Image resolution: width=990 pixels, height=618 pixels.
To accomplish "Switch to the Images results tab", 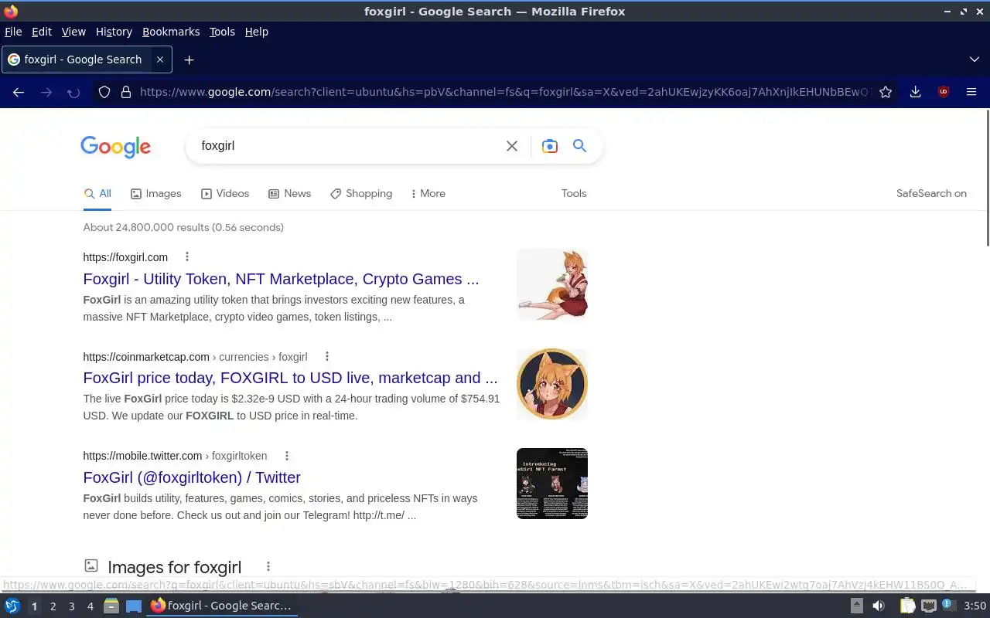I will 155,194.
